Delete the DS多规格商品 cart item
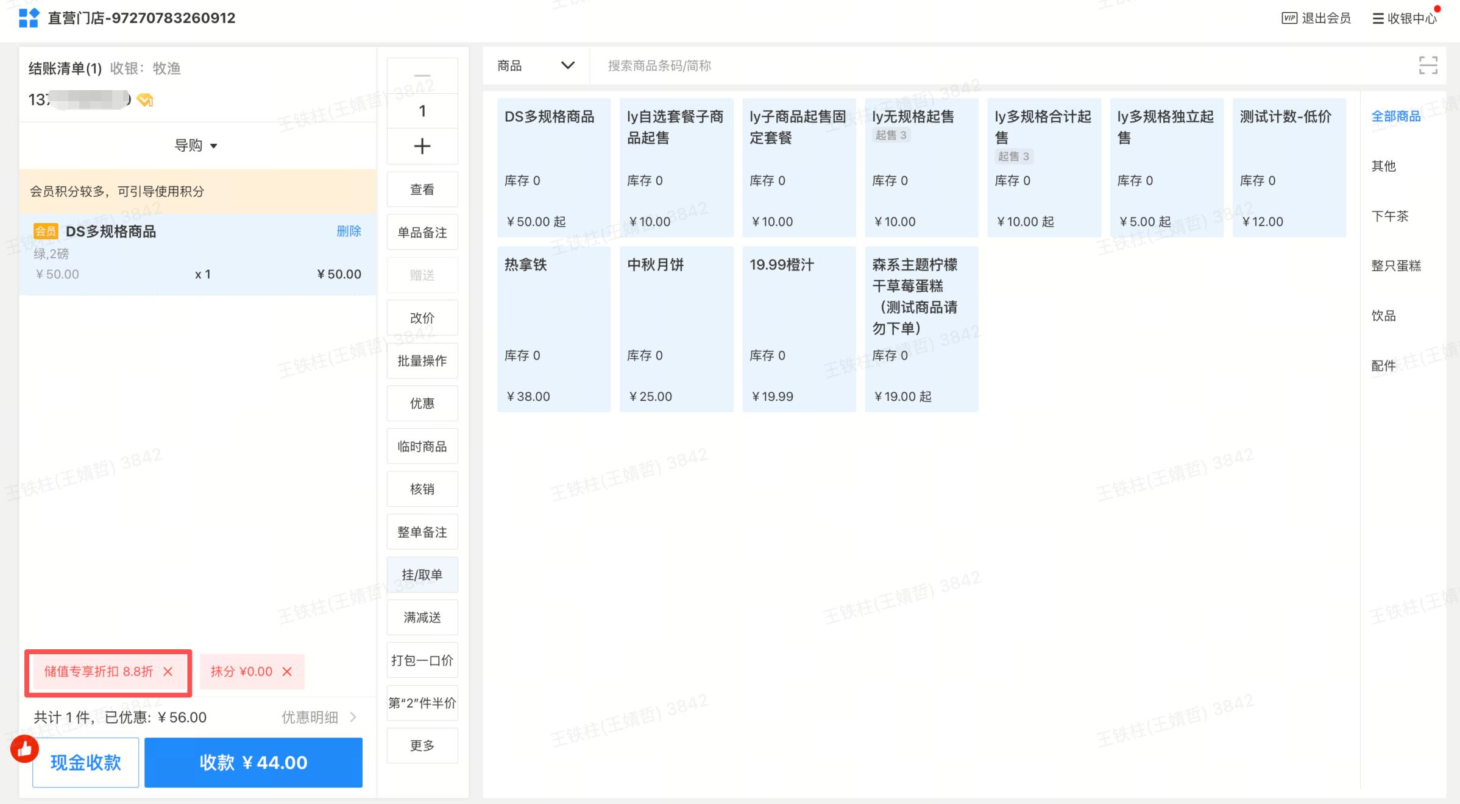This screenshot has height=804, width=1460. click(x=349, y=231)
